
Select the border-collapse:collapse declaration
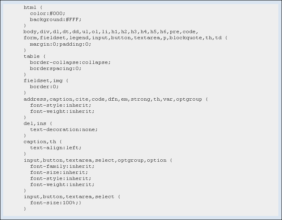pos(70,62)
